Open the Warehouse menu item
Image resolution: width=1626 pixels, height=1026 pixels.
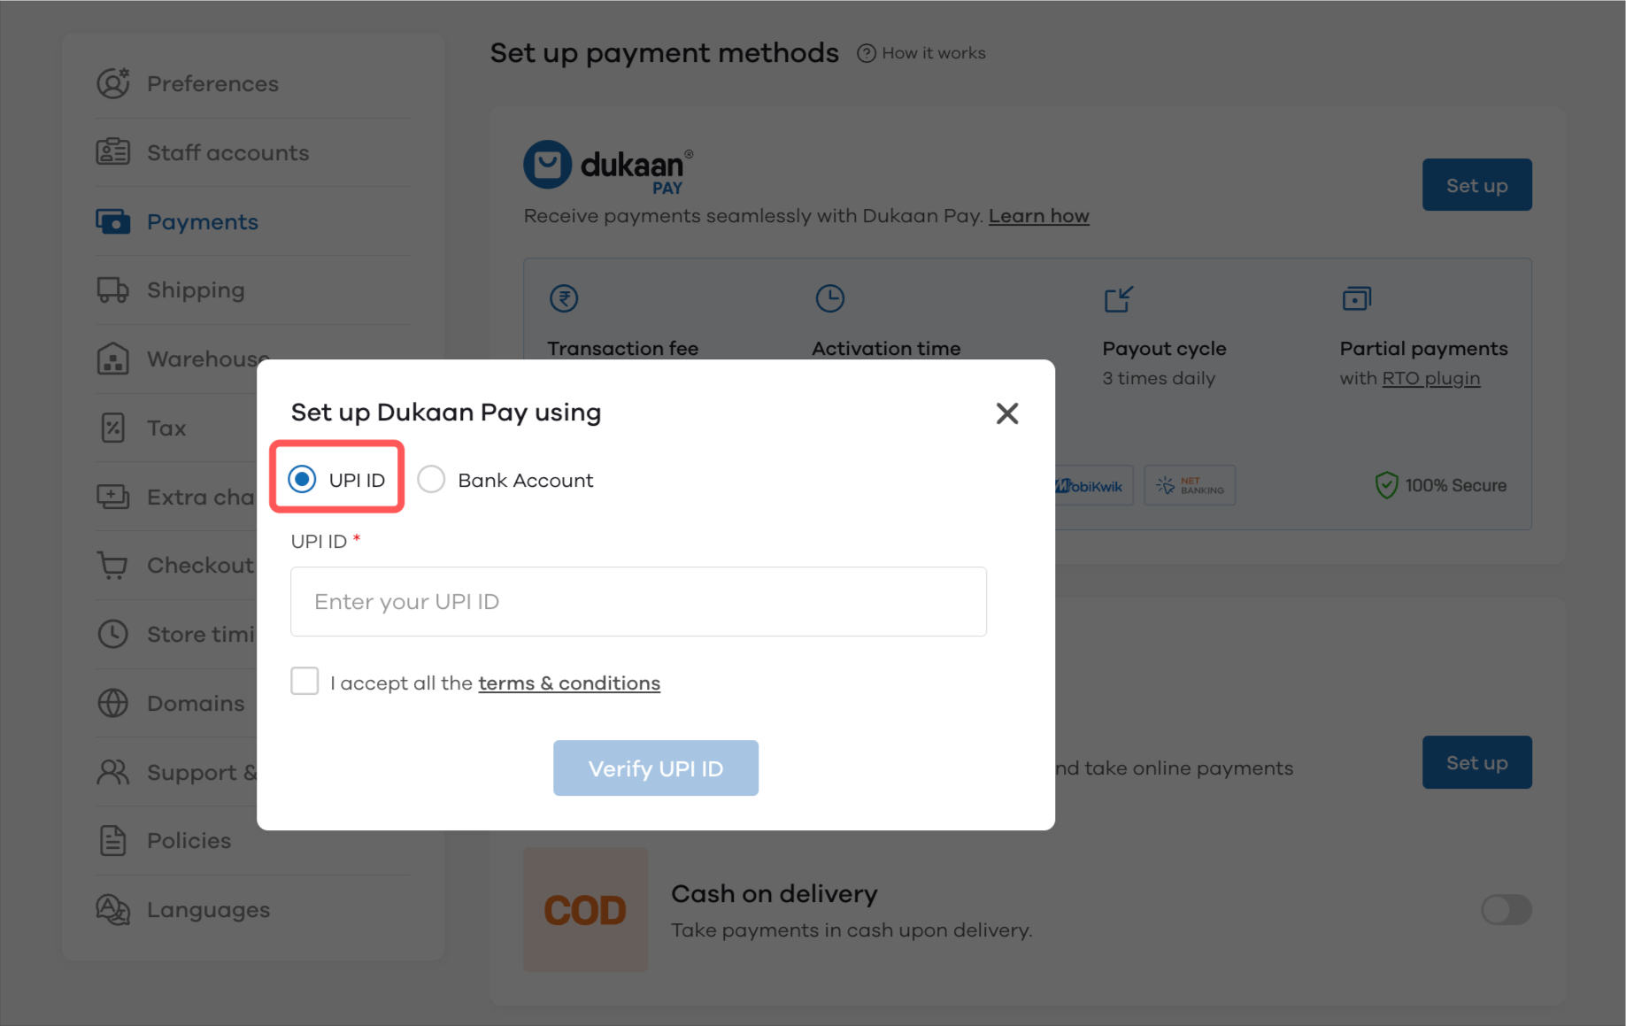pos(208,359)
